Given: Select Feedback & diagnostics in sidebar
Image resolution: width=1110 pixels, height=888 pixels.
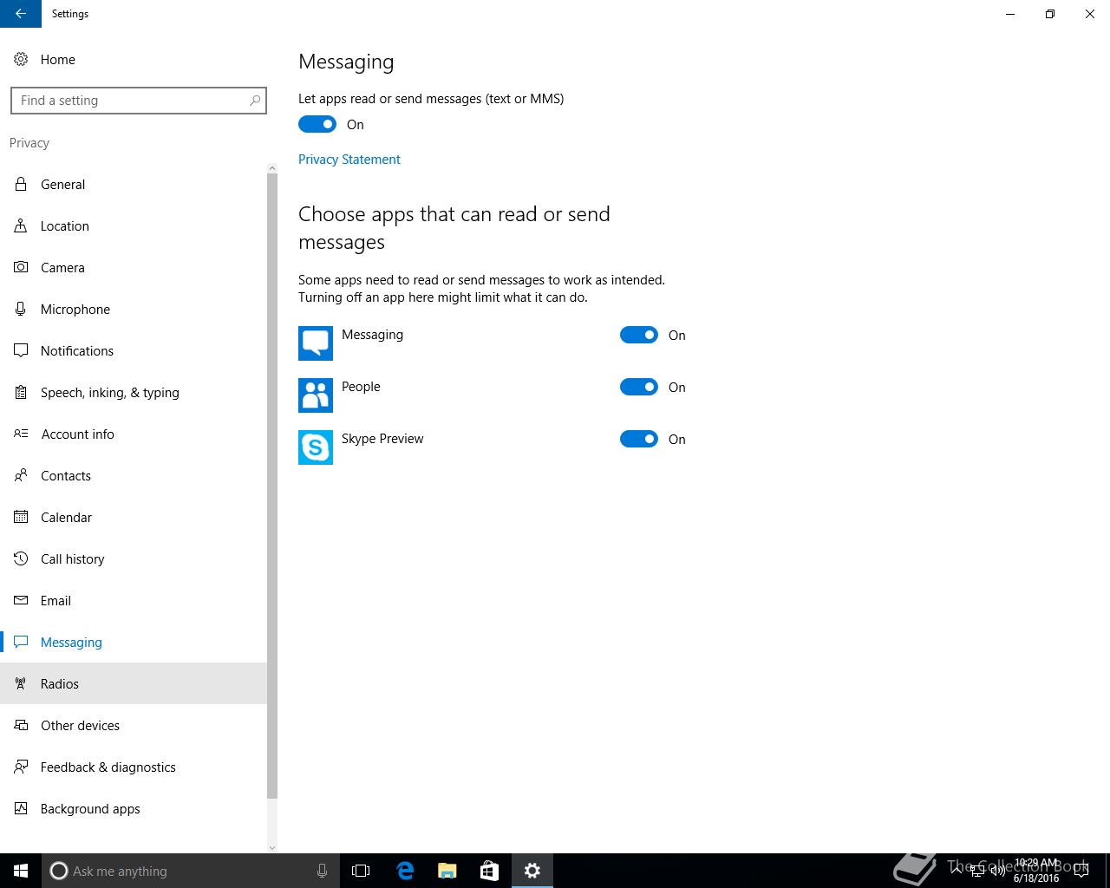Looking at the screenshot, I should tap(108, 767).
